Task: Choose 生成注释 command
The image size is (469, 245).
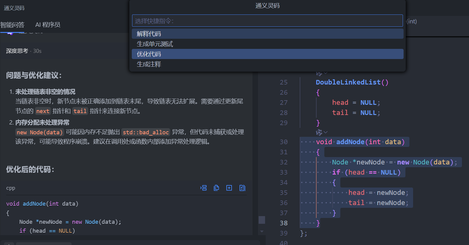Action: (x=268, y=64)
